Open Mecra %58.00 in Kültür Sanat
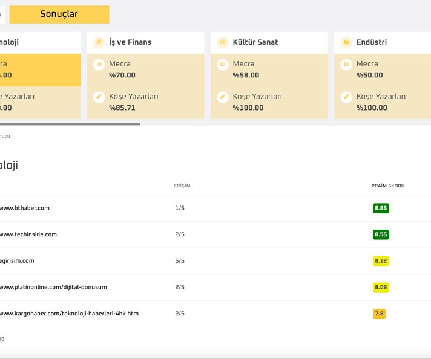Screen dimensions: 431x359 pos(269,70)
